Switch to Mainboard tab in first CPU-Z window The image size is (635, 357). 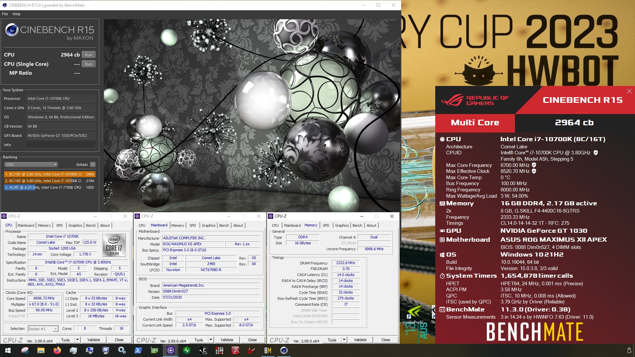[26, 225]
